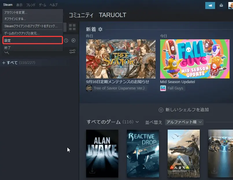Click the 並べ替え label
This screenshot has width=233, height=180.
pyautogui.click(x=154, y=122)
